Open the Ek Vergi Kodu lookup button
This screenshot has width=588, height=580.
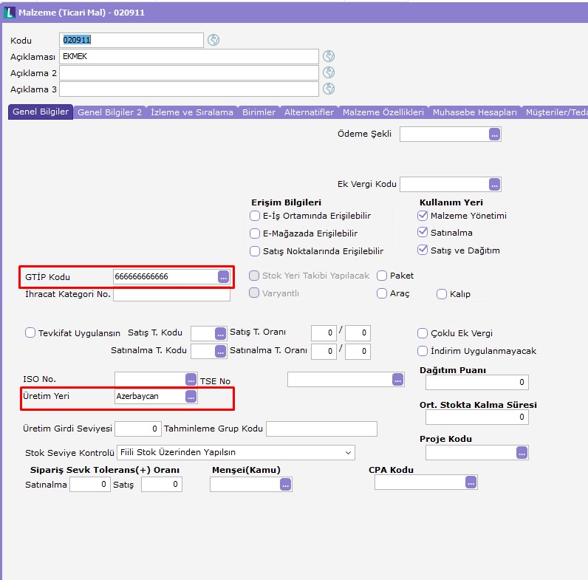494,184
